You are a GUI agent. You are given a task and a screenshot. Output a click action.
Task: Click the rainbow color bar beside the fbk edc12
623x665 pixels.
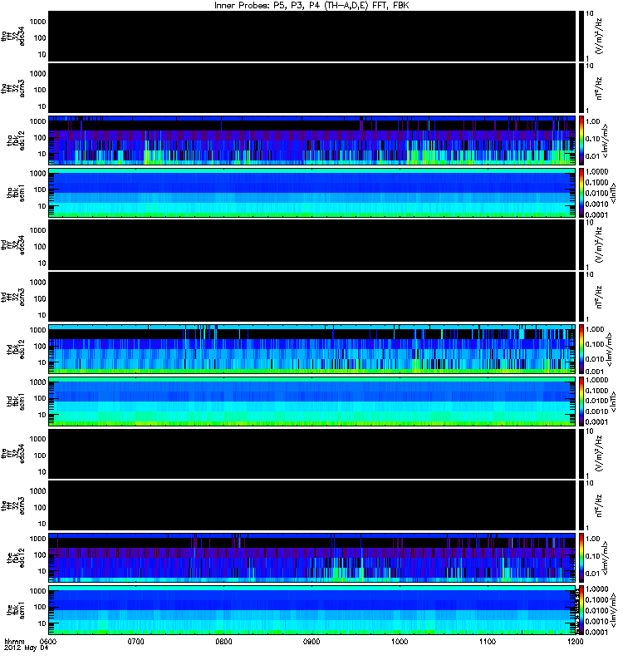581,557
